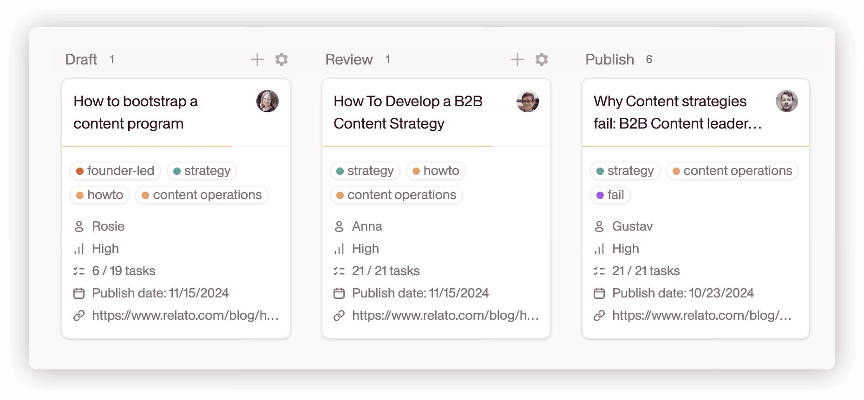Select howto tag on the Review card
Viewport: 864px width, 400px height.
pyautogui.click(x=436, y=171)
